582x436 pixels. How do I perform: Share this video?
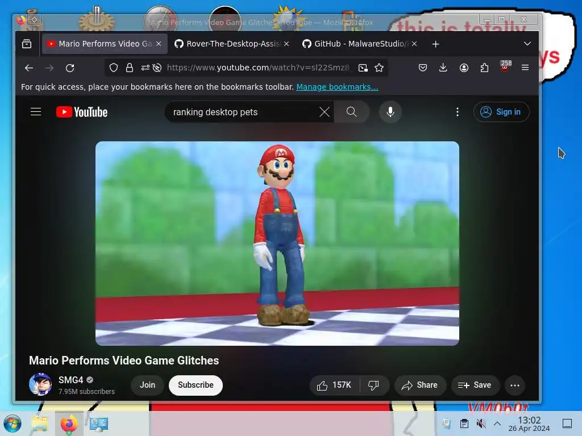(420, 385)
